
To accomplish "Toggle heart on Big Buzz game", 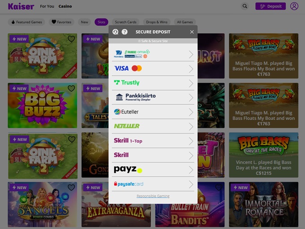I will 71,89.
